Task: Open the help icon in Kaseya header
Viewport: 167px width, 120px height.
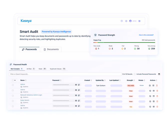Action: point(122,21)
